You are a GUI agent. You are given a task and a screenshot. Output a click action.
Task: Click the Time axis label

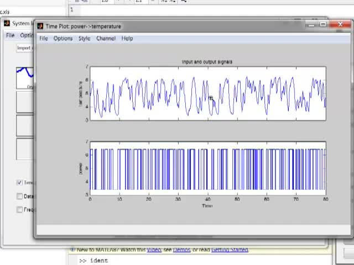pyautogui.click(x=207, y=206)
